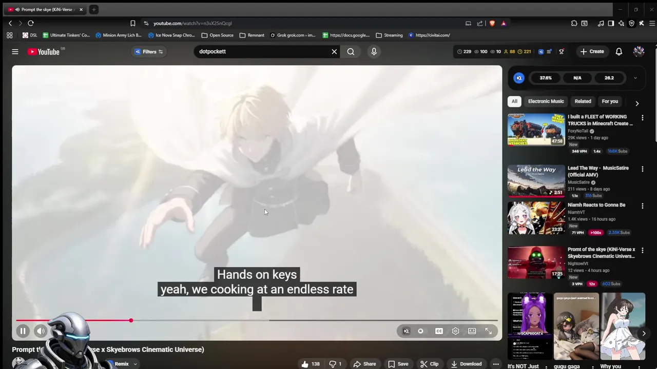Open the YouTube guide hamburger menu
The width and height of the screenshot is (657, 369).
[x=15, y=52]
